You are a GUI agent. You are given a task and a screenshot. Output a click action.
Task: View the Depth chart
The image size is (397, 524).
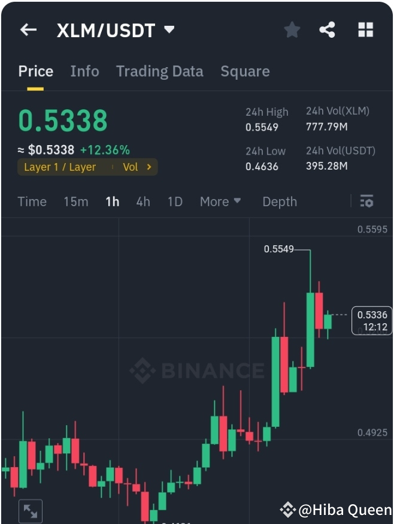[280, 202]
